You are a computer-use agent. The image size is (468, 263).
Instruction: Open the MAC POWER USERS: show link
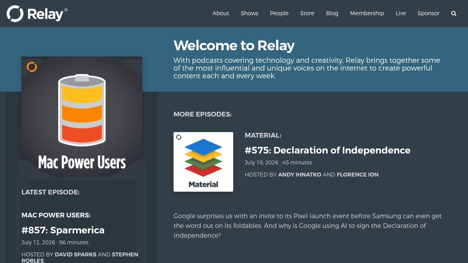coord(56,215)
